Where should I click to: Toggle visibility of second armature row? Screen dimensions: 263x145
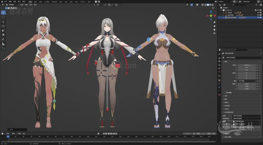pos(258,15)
